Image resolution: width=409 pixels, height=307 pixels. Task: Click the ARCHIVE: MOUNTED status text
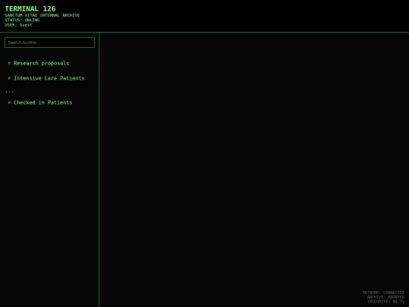(x=386, y=297)
